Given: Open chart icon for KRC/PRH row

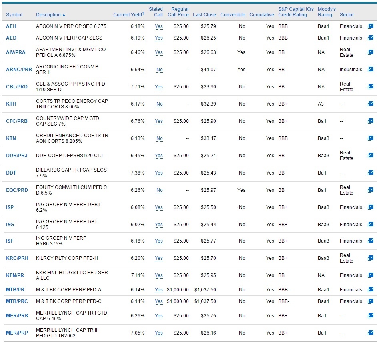Looking at the screenshot, I should pyautogui.click(x=371, y=258).
